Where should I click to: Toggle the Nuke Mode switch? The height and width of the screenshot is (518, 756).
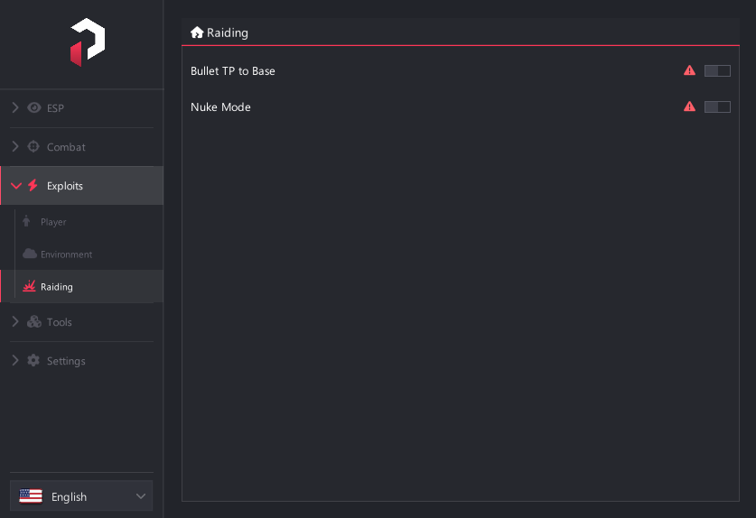coord(717,106)
